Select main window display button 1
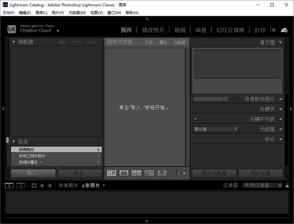294x224 pixels. pos(9,185)
